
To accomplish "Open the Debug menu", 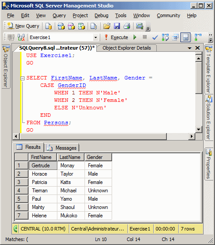I will 102,15.
